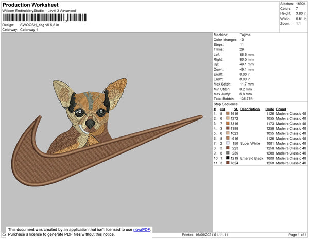Viewport: 309px width, 239px height.
Task: Click thread code '1288' in row 9
Action: 270,153
